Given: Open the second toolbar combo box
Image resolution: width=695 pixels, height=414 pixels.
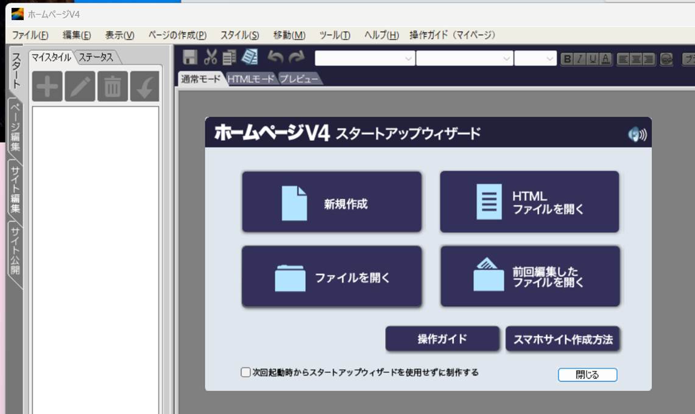Looking at the screenshot, I should coord(465,59).
